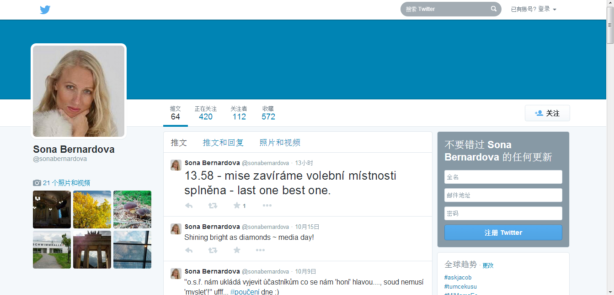
Task: Open the 推文 64 count tab
Action: pyautogui.click(x=176, y=113)
